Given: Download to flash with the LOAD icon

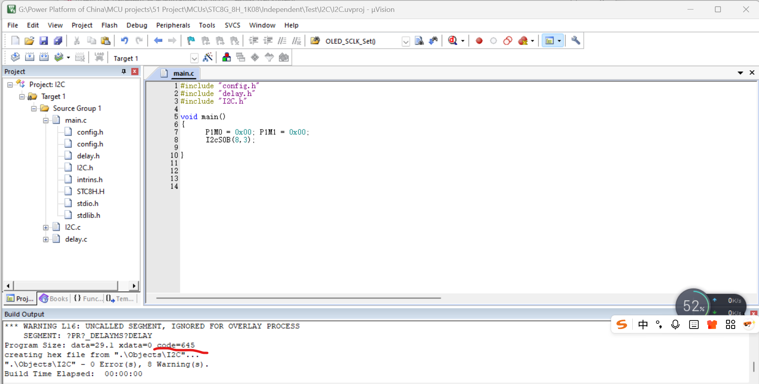Looking at the screenshot, I should pyautogui.click(x=99, y=57).
